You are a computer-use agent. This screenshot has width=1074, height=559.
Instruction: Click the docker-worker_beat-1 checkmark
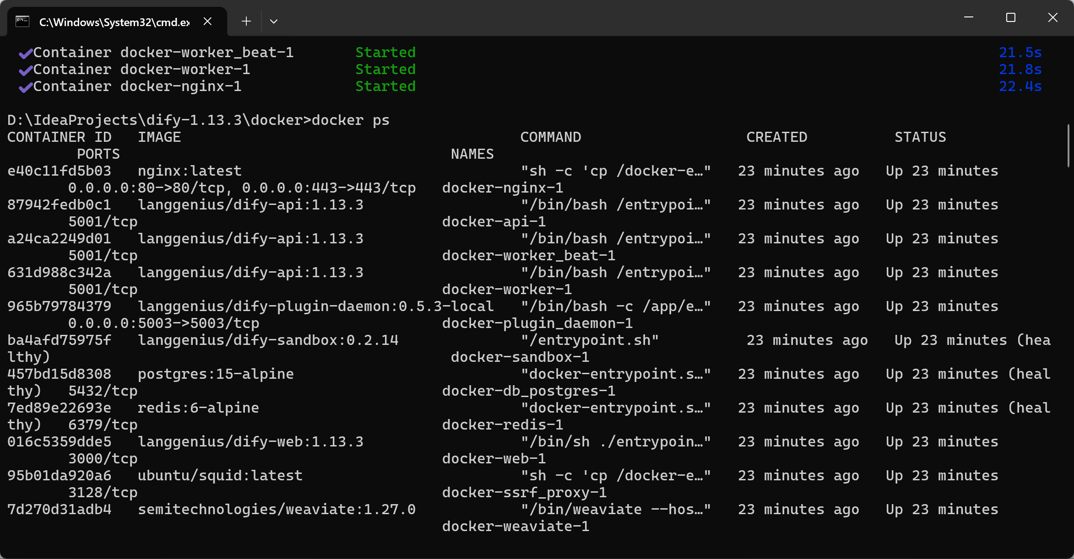26,54
